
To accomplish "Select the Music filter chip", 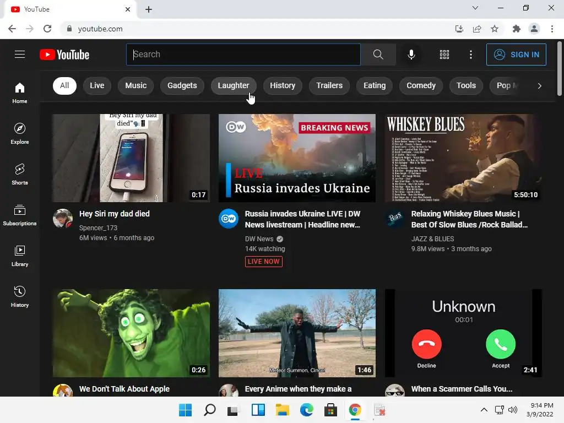I will tap(135, 85).
